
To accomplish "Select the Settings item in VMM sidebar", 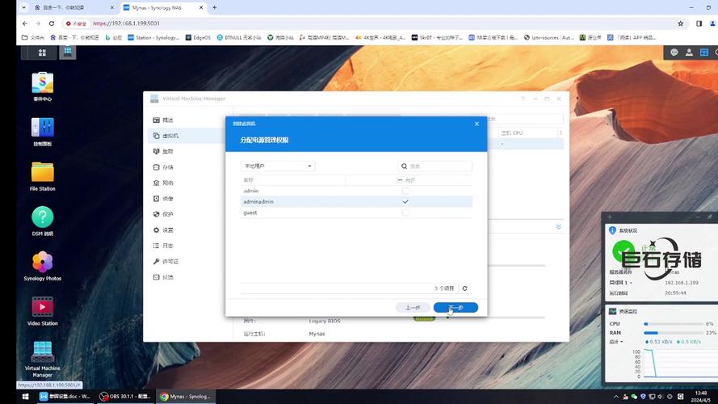I will pyautogui.click(x=168, y=230).
